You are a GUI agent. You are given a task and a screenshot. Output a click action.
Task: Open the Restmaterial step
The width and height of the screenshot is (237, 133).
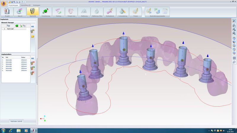point(109,12)
